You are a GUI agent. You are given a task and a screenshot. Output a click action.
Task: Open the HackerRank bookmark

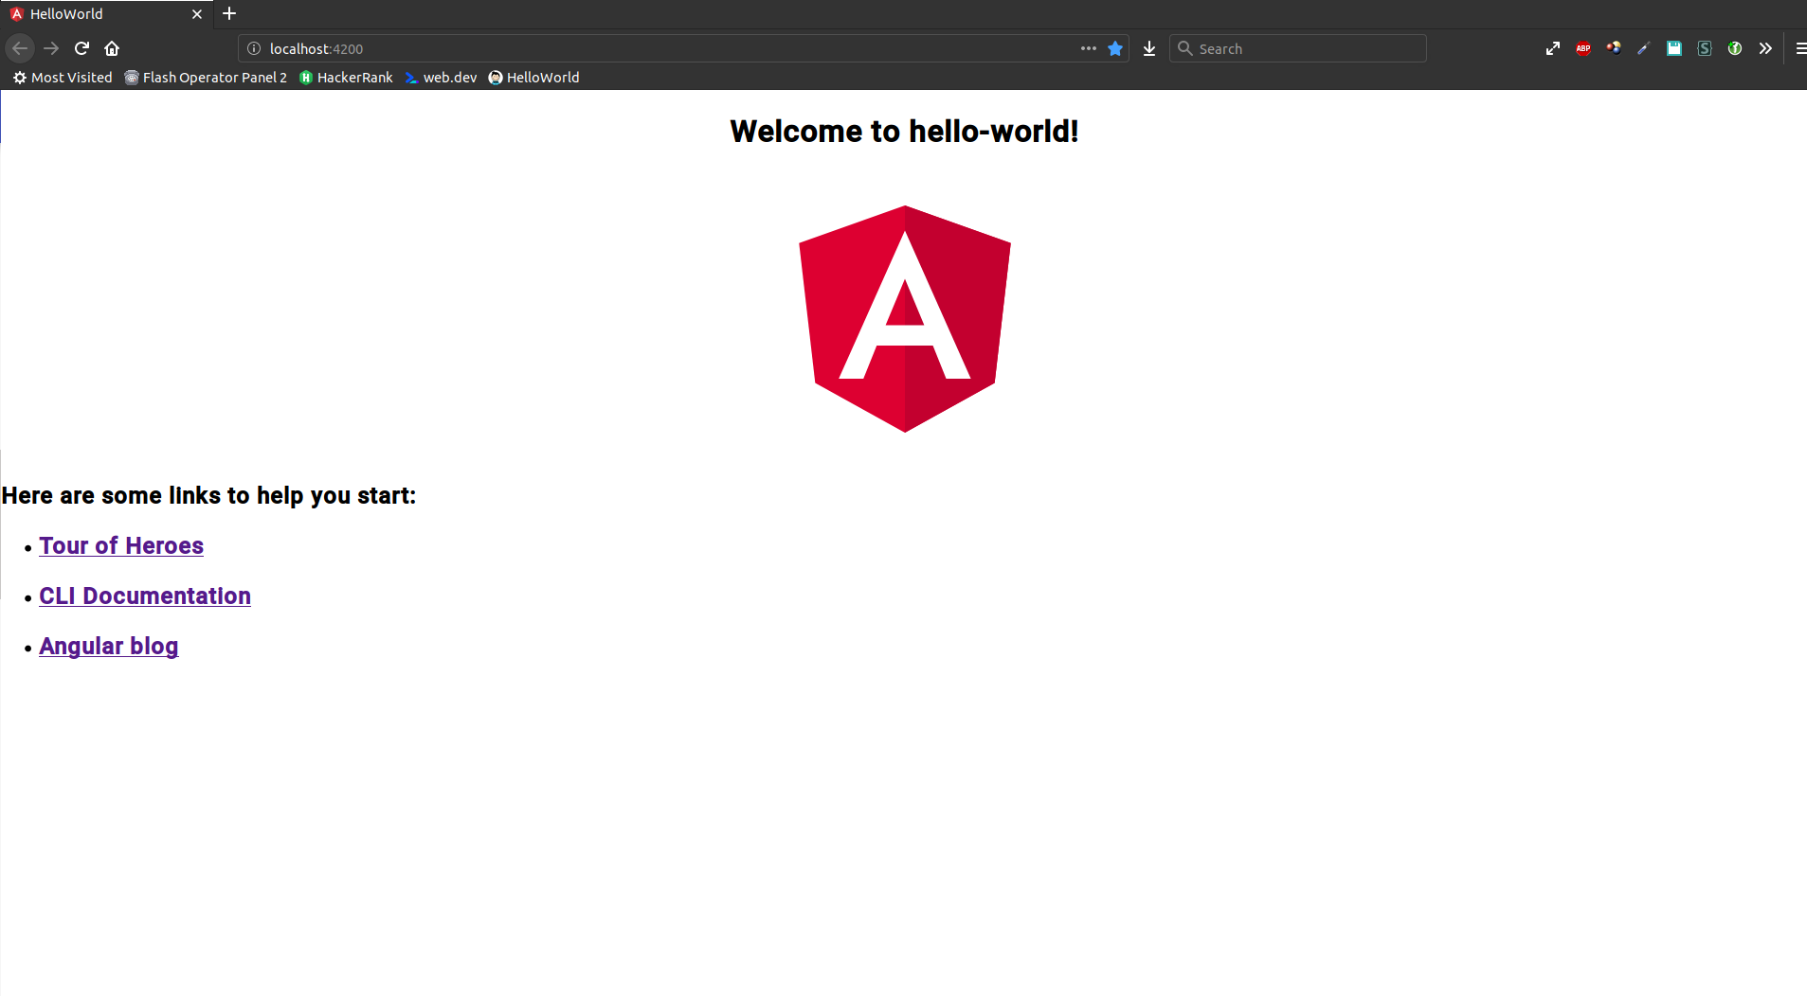[346, 78]
